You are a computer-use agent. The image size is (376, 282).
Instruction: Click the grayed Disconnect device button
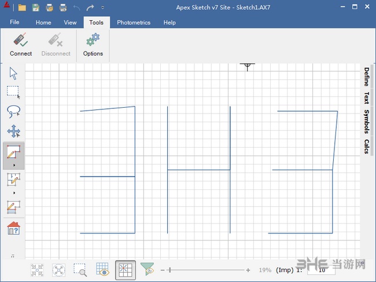tap(56, 45)
